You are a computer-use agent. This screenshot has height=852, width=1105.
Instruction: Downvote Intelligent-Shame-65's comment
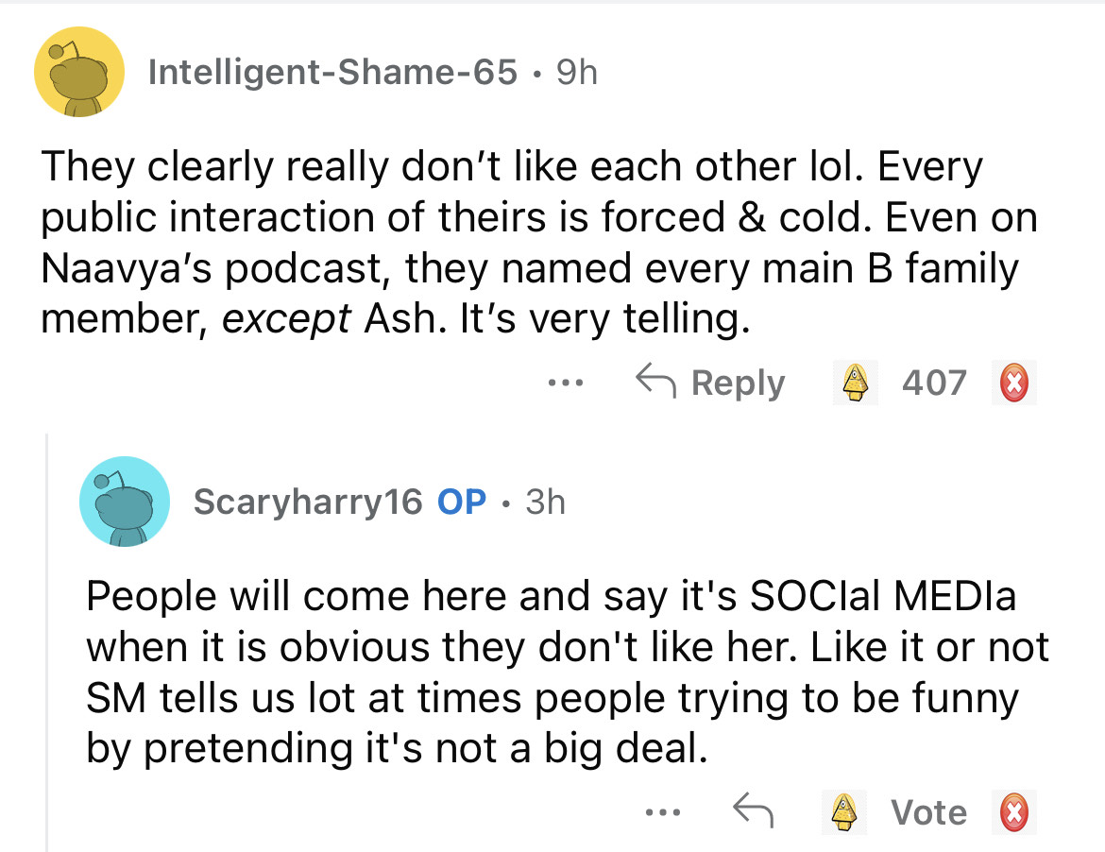1013,383
